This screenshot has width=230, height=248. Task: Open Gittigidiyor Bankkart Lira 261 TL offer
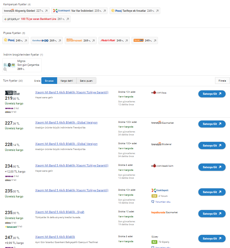click(36, 19)
